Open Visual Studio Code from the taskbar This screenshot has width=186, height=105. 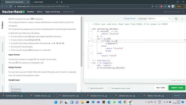coord(120,102)
